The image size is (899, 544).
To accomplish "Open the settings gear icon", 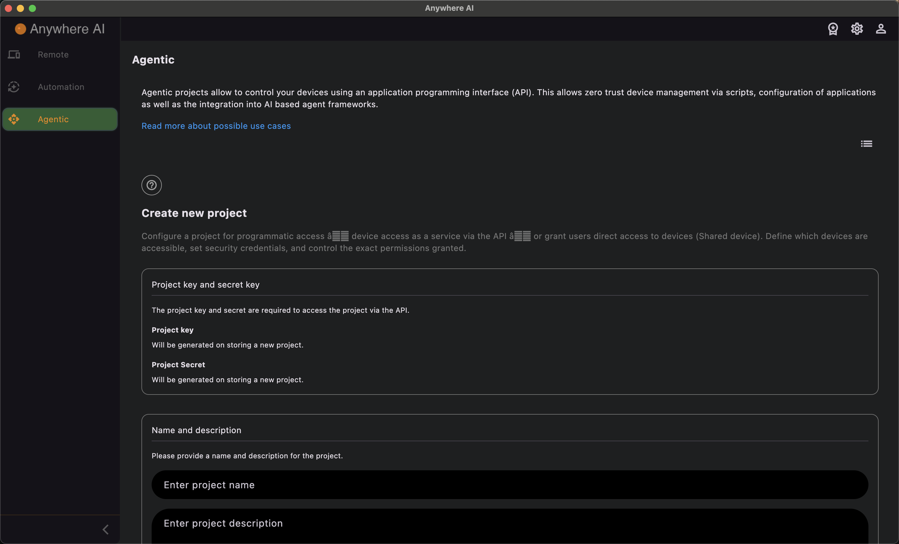I will tap(857, 29).
